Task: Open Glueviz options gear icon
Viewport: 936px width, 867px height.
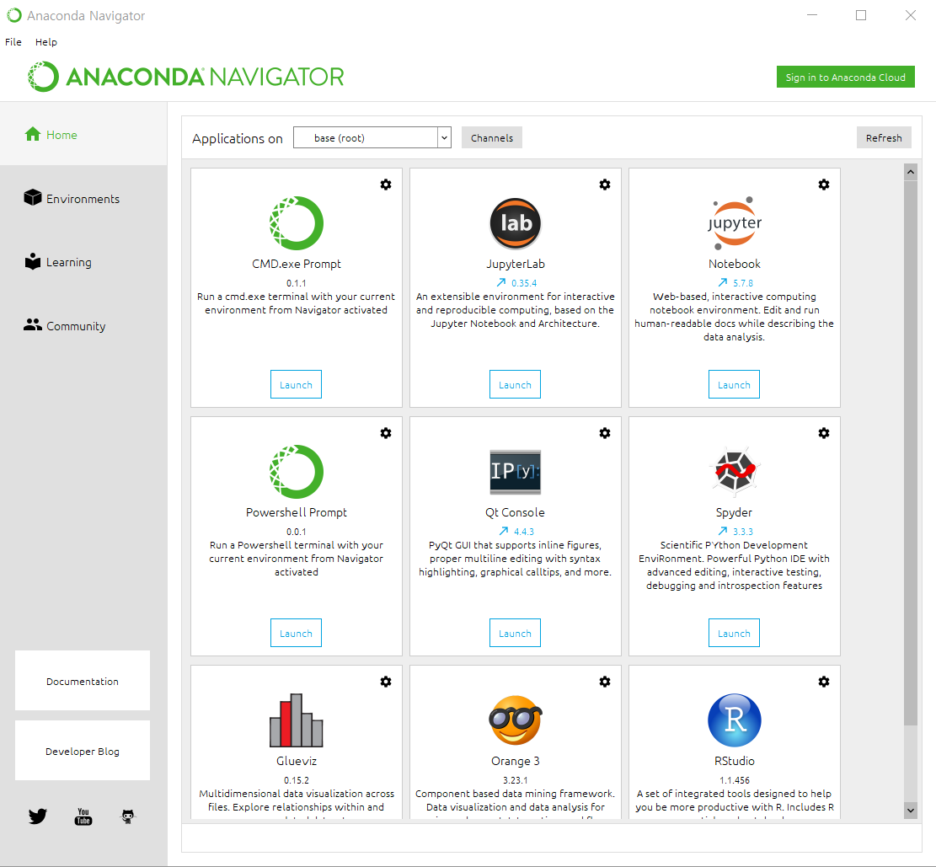Action: click(386, 682)
